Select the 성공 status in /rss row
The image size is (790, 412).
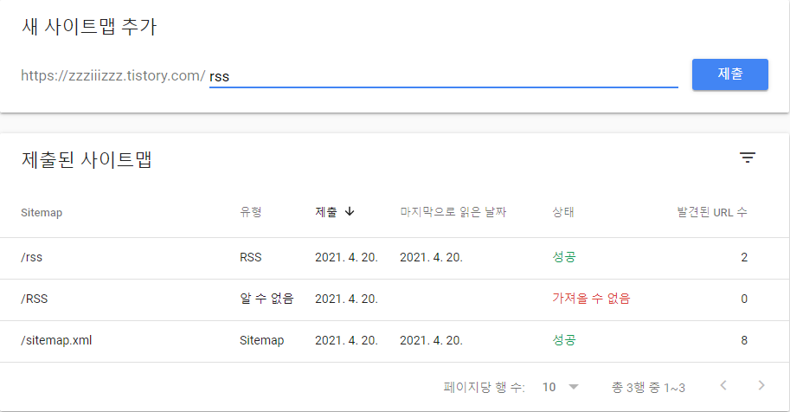pos(564,257)
